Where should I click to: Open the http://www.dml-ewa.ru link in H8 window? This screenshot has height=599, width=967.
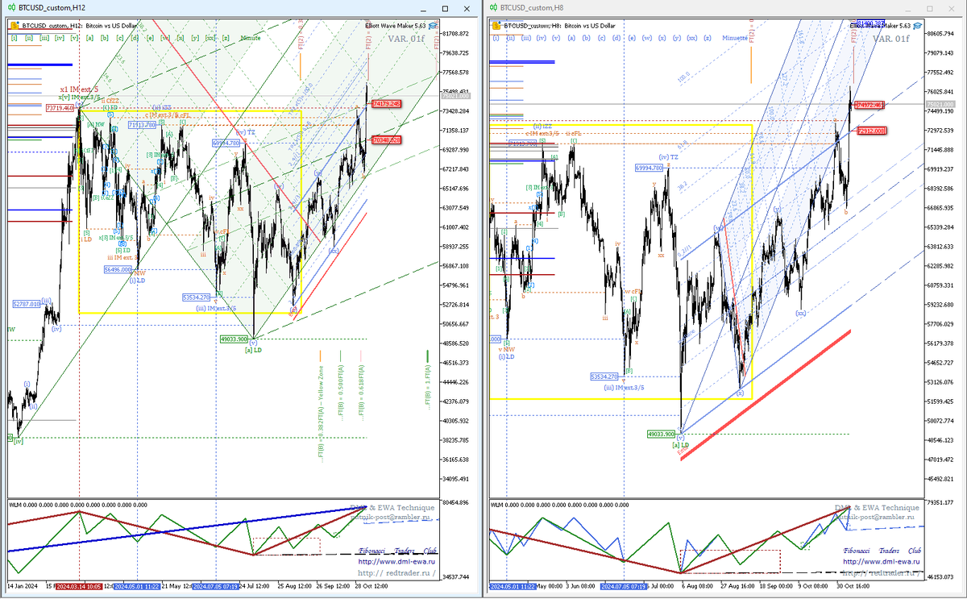(882, 562)
